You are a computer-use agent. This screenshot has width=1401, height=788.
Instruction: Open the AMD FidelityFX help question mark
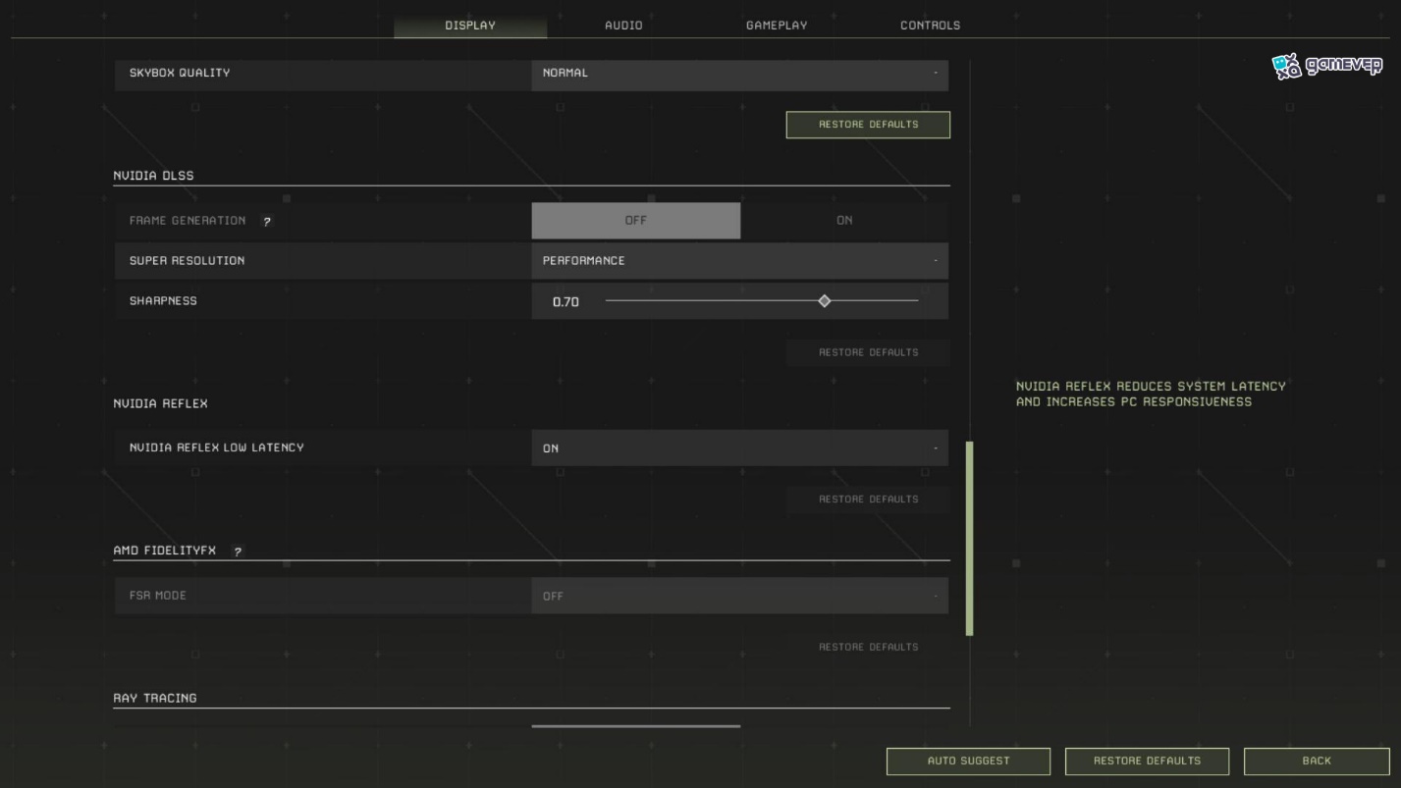(238, 552)
